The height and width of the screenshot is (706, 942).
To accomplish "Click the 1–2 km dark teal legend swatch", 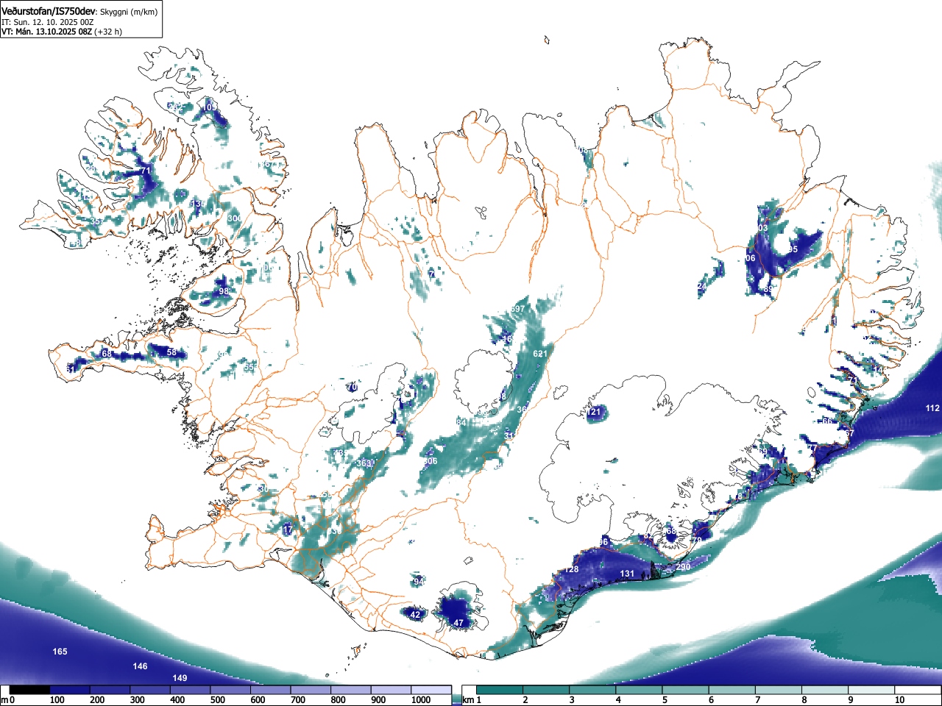I will coord(500,690).
